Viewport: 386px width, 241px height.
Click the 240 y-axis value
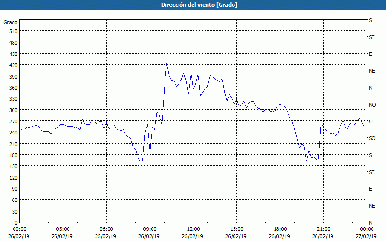coord(14,133)
